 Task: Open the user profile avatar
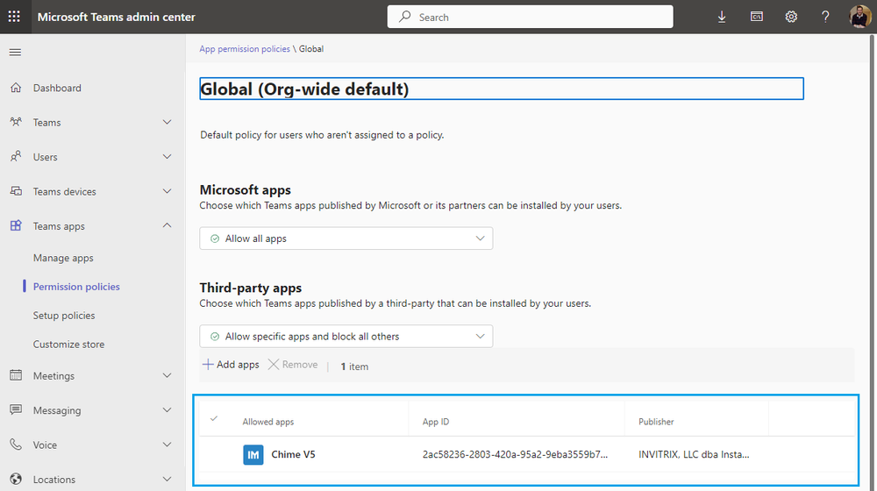point(859,17)
